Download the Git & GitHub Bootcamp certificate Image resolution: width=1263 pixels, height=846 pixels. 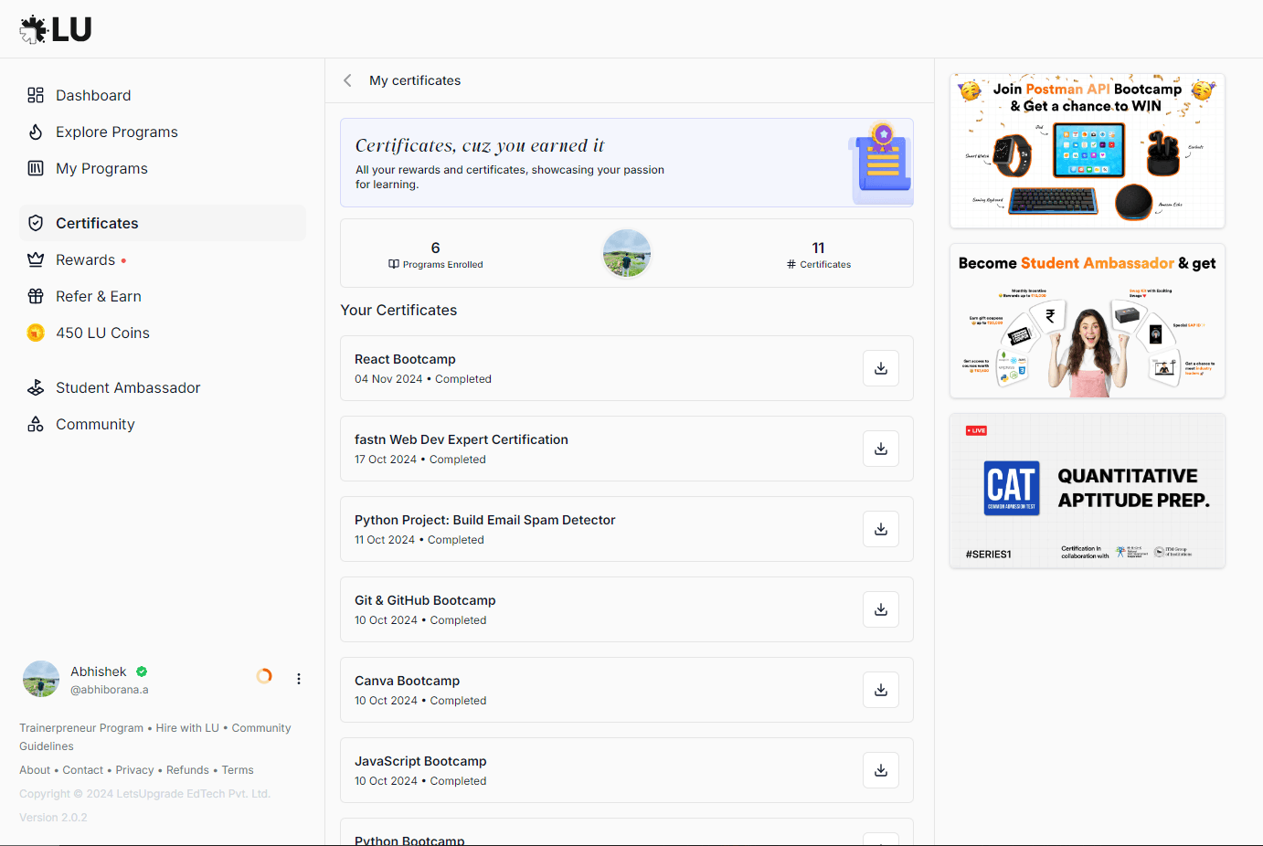(x=880, y=609)
